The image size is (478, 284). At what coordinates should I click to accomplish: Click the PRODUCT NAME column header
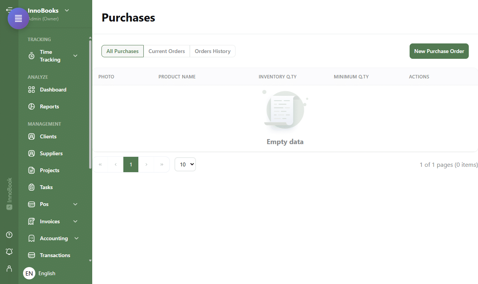pyautogui.click(x=177, y=77)
